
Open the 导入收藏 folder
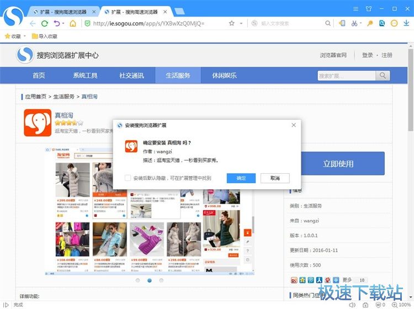(x=44, y=36)
